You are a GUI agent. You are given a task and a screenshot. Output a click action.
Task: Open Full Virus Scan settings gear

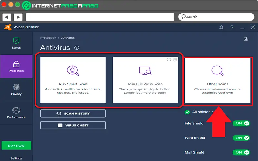(x=175, y=60)
